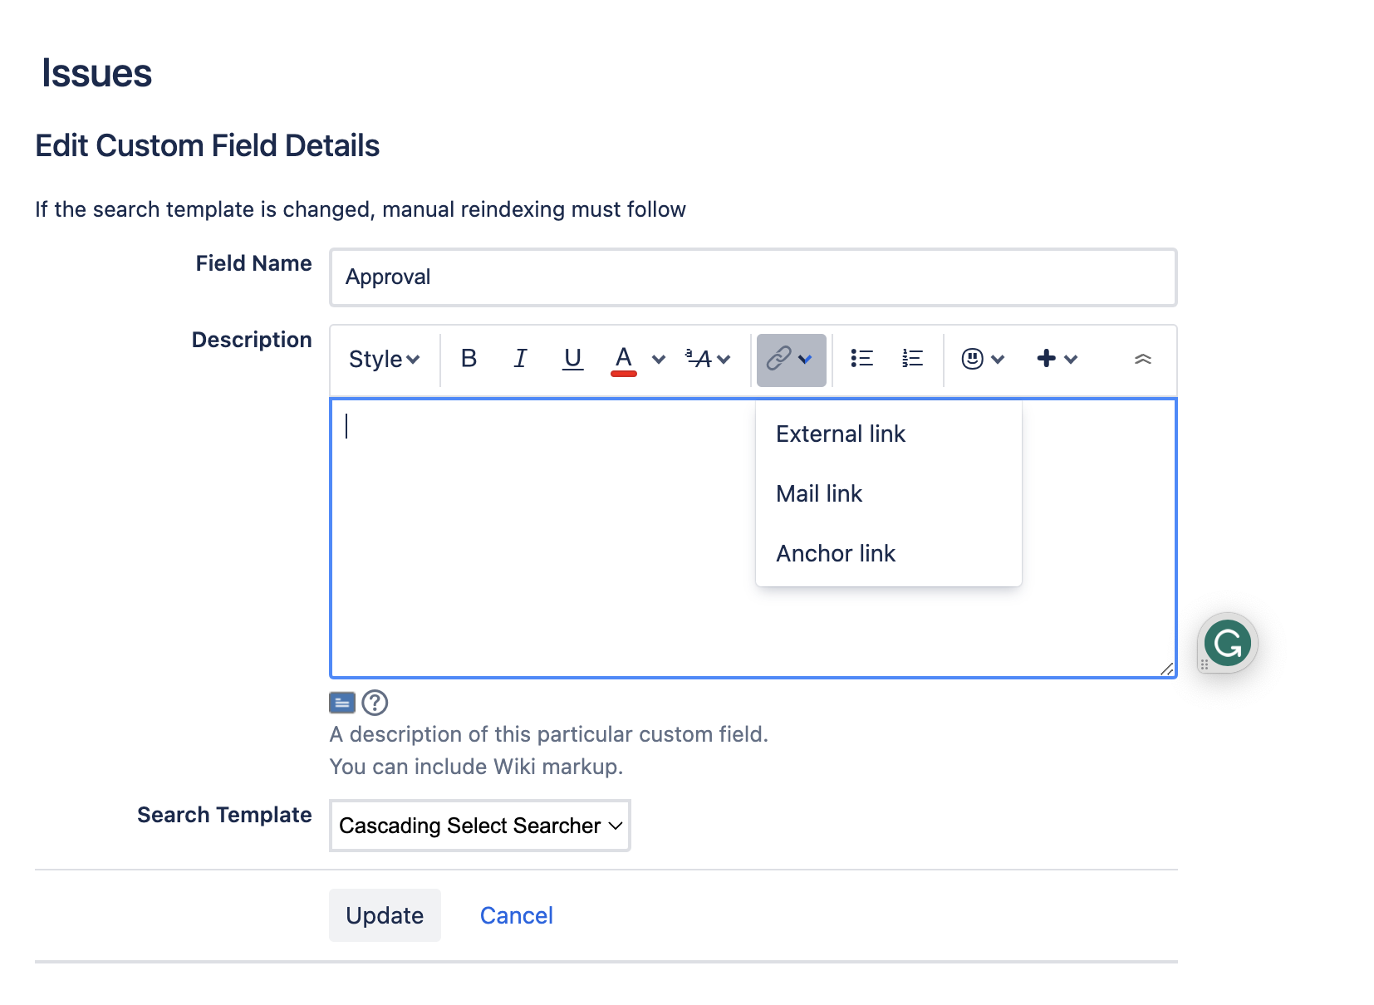Image resolution: width=1374 pixels, height=1005 pixels.
Task: Click the Field Name input
Action: click(753, 277)
